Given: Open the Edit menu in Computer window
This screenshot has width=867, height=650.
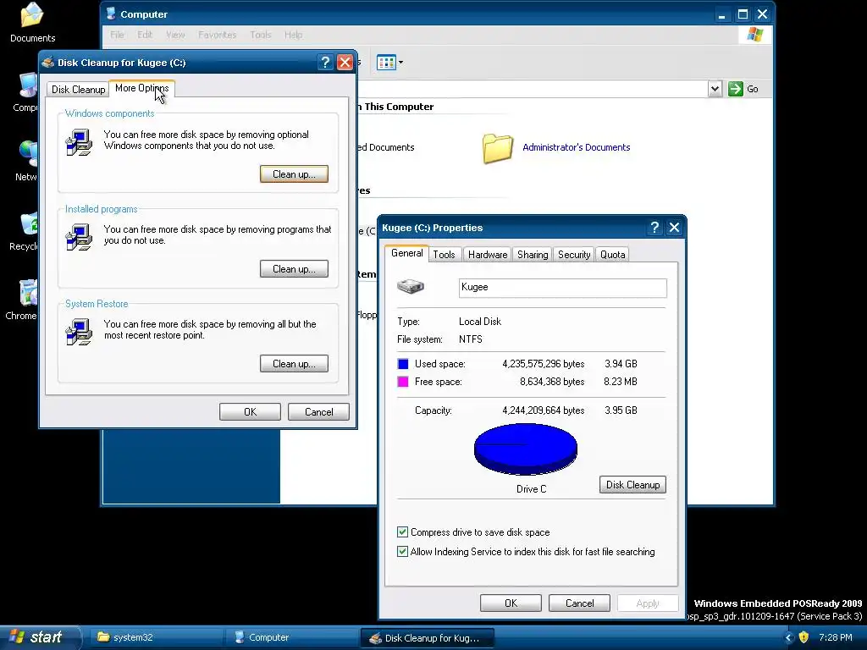Looking at the screenshot, I should [x=145, y=35].
